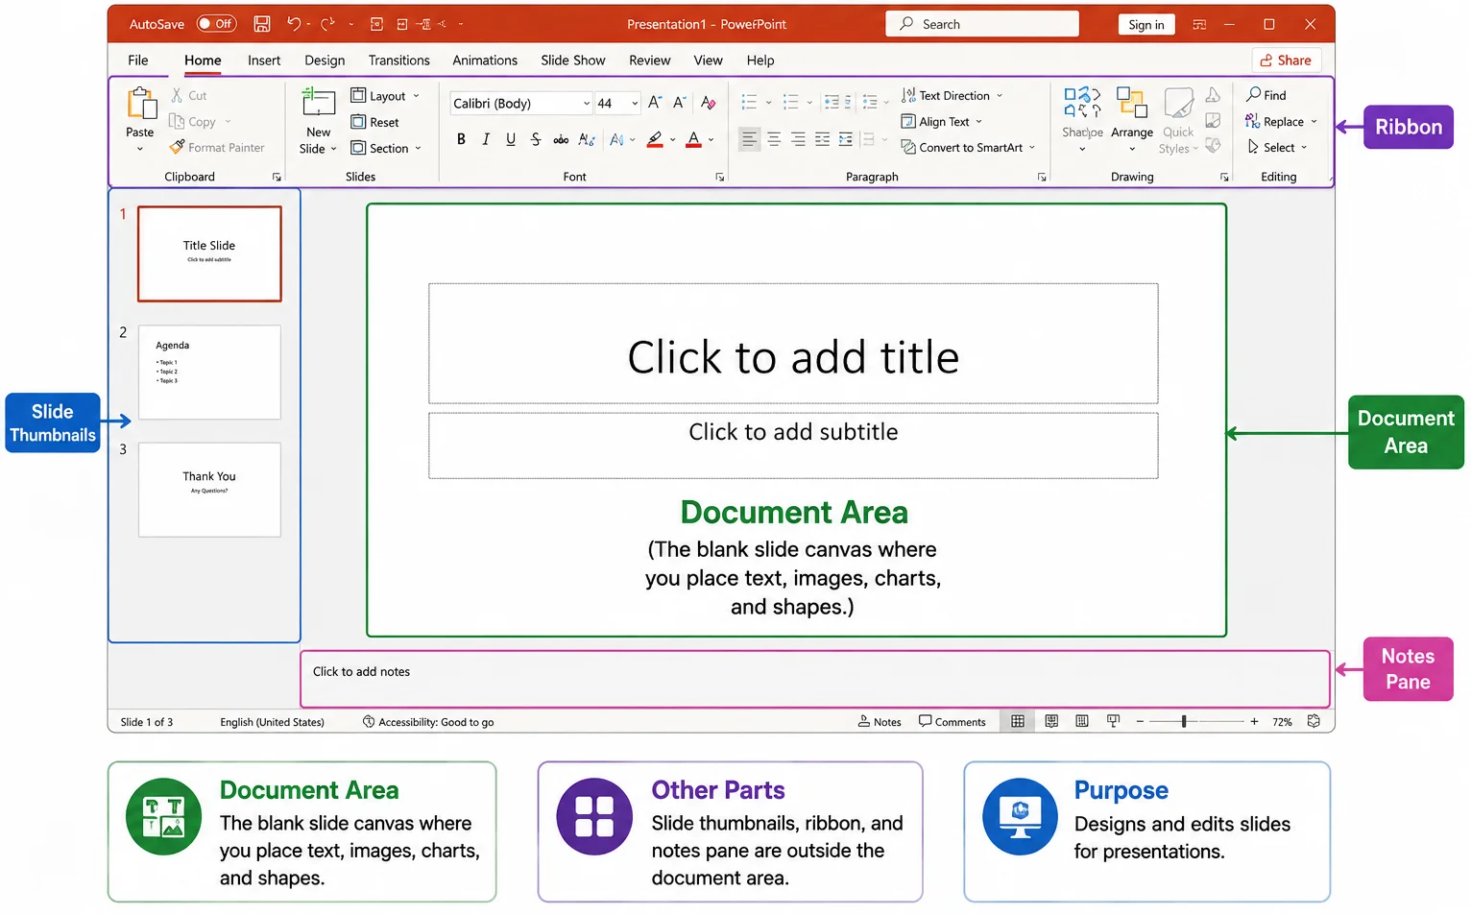Click Normal view icon in status bar
This screenshot has width=1471, height=915.
(1018, 721)
